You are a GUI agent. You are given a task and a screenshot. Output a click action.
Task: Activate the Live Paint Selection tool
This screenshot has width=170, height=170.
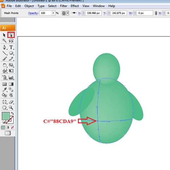pos(11,95)
